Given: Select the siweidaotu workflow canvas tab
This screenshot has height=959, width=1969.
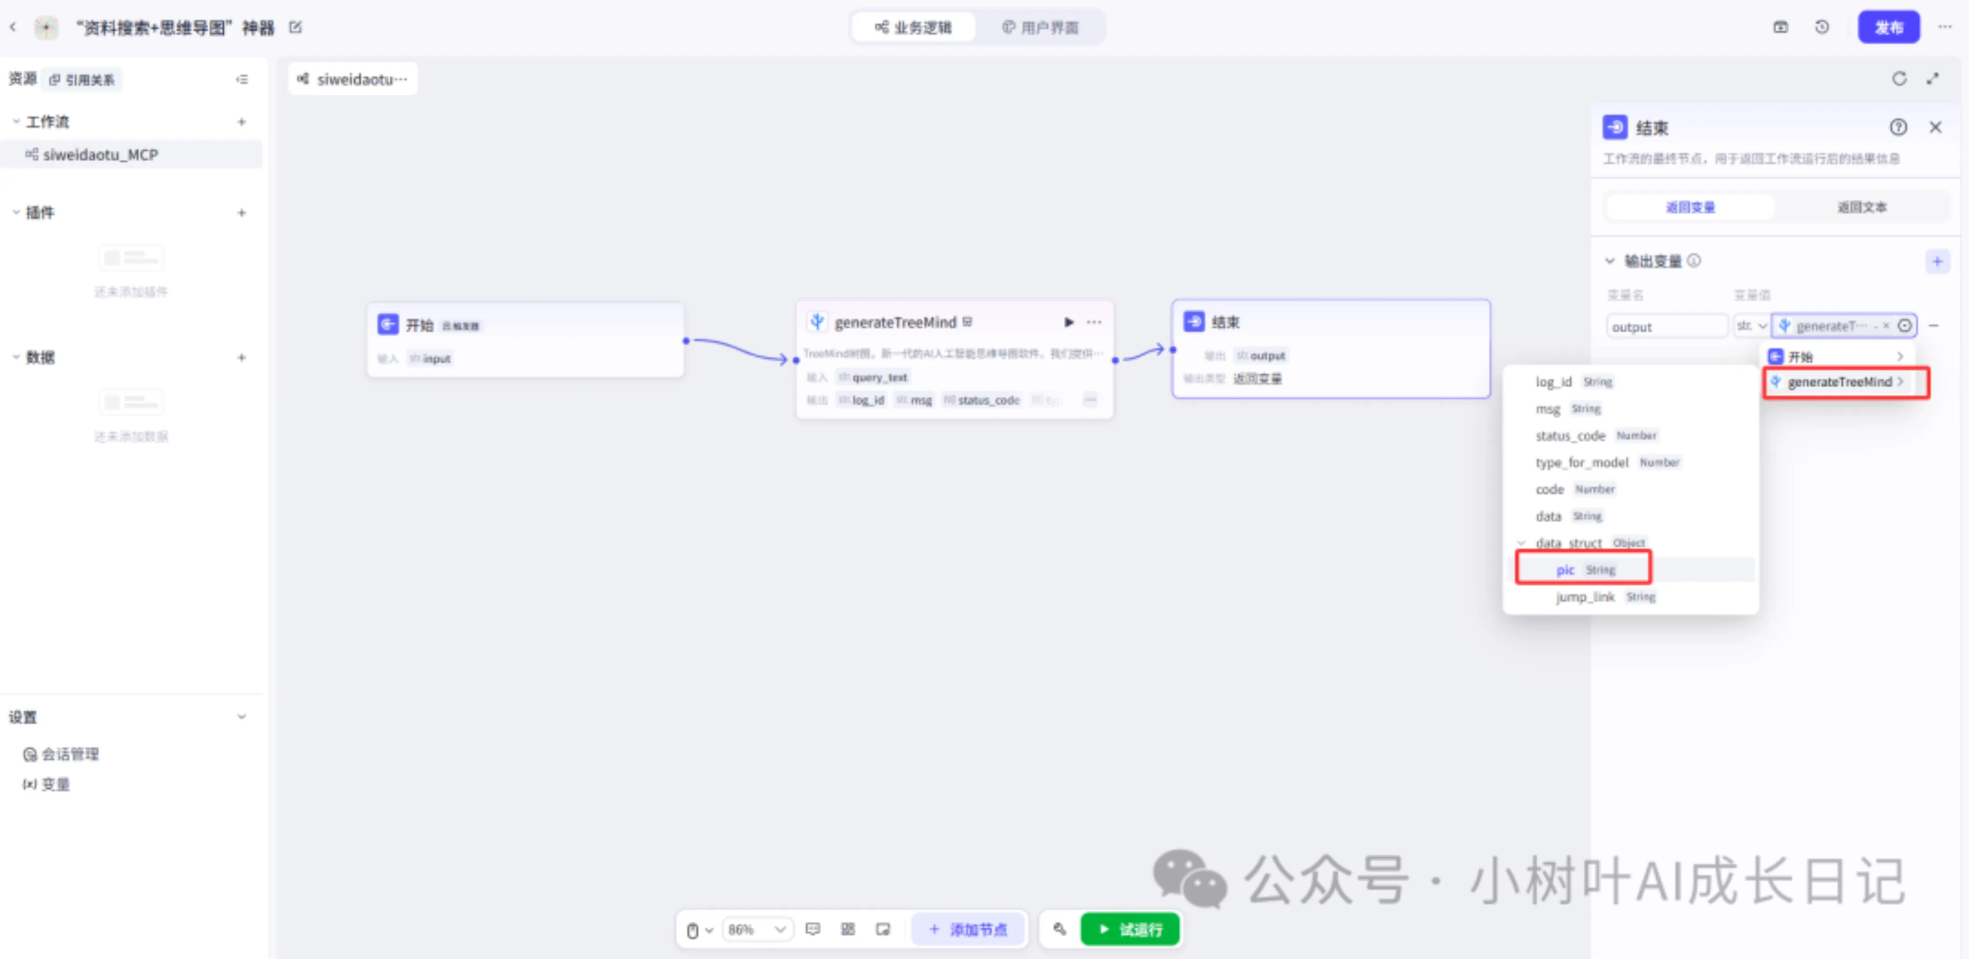Looking at the screenshot, I should (353, 79).
